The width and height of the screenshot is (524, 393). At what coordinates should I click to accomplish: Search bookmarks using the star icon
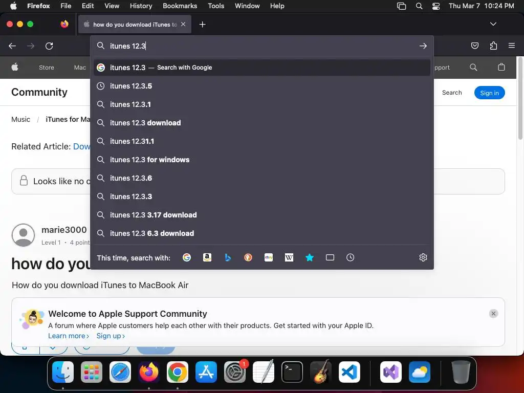[x=310, y=257]
